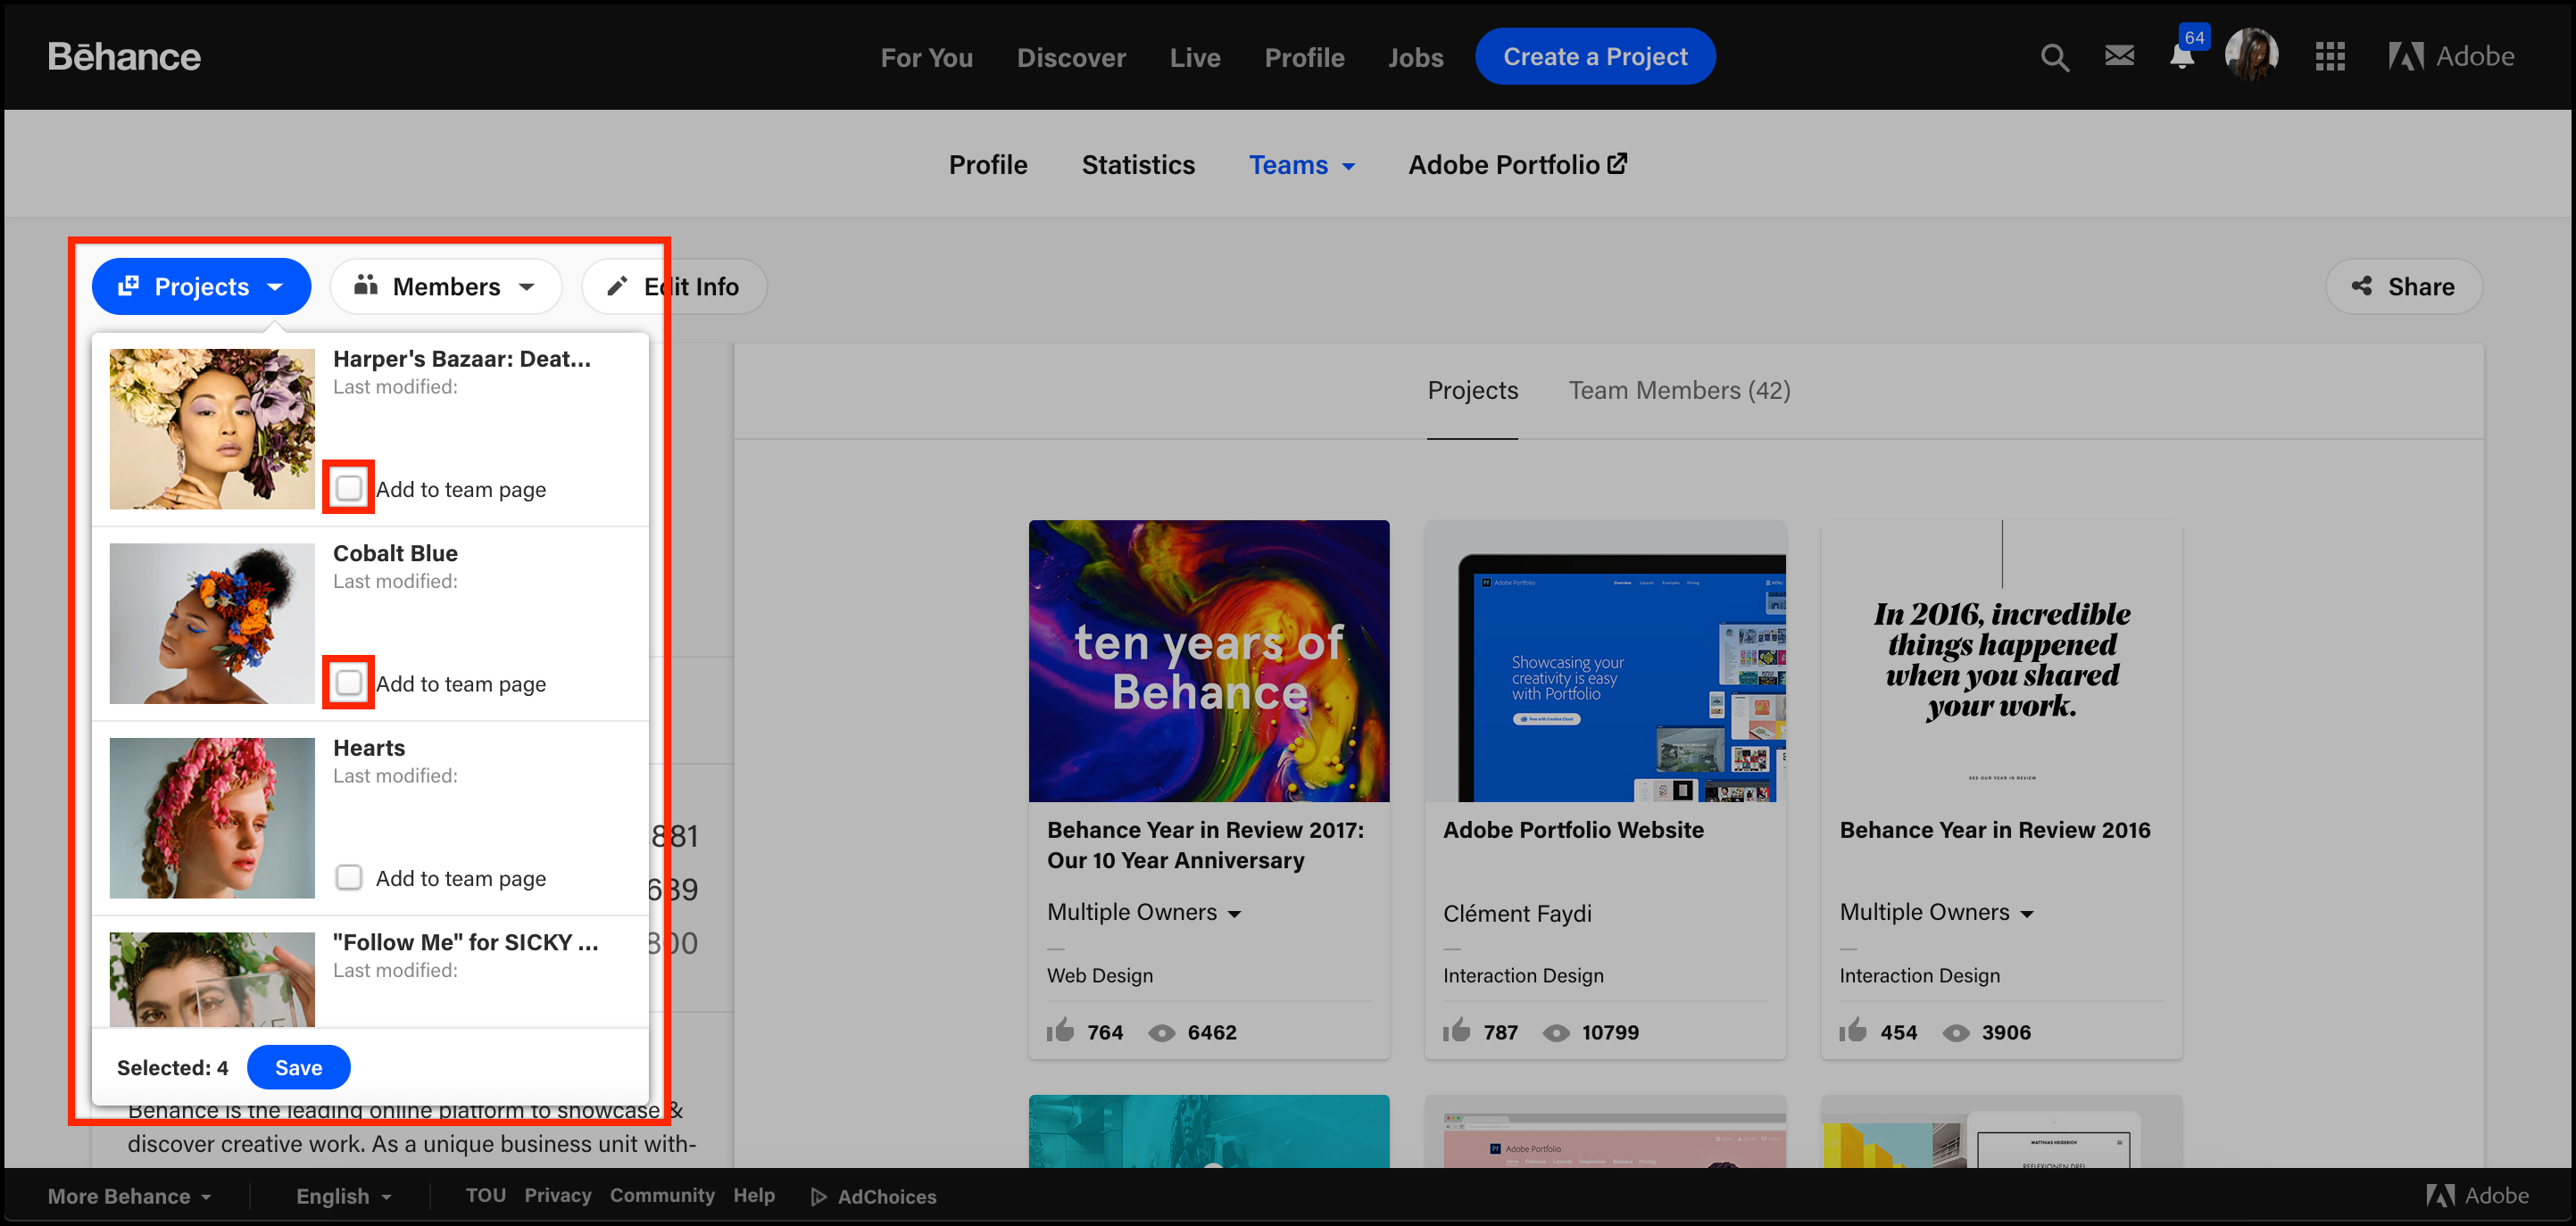Go to Jobs in navigation
This screenshot has width=2576, height=1226.
[x=1415, y=57]
